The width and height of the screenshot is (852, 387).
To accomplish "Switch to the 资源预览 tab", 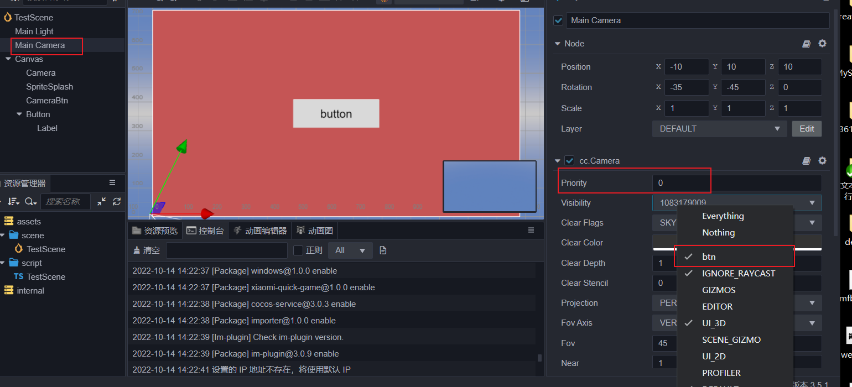I will tap(155, 231).
